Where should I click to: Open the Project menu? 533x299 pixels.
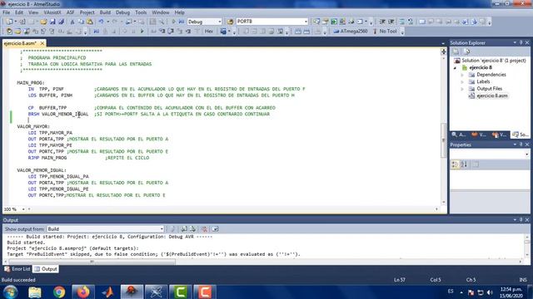coord(87,12)
